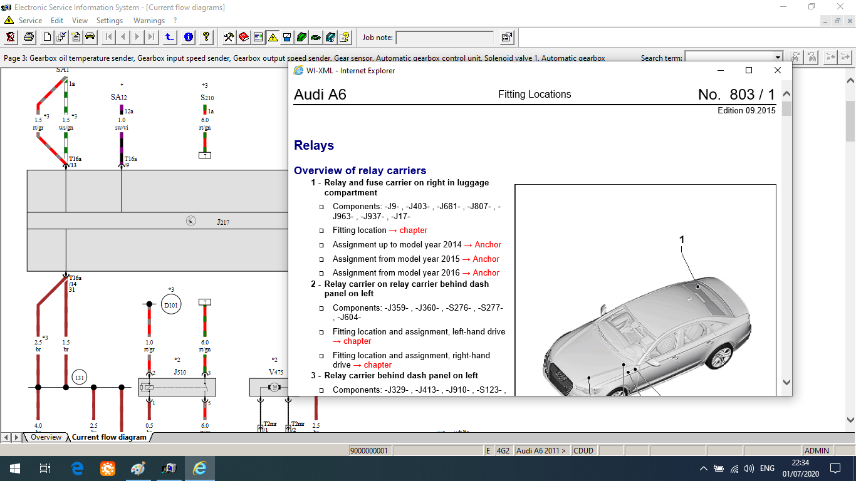Click the colored list document icon
This screenshot has width=856, height=481.
(258, 37)
